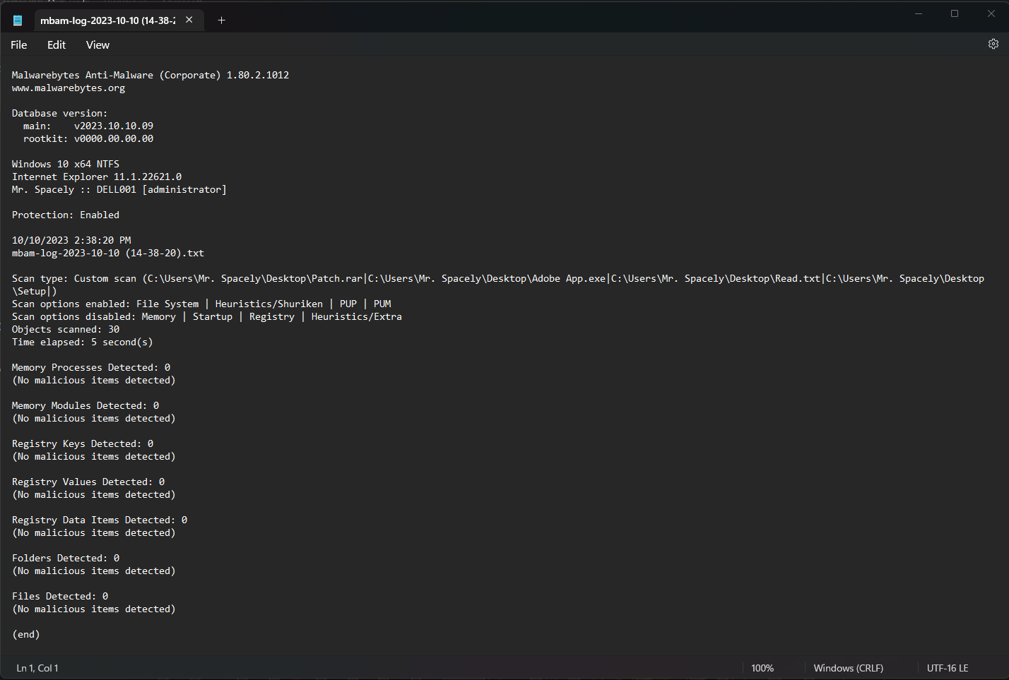The height and width of the screenshot is (680, 1009).
Task: Click the www.malwarebytes.org text line
Action: tap(69, 88)
